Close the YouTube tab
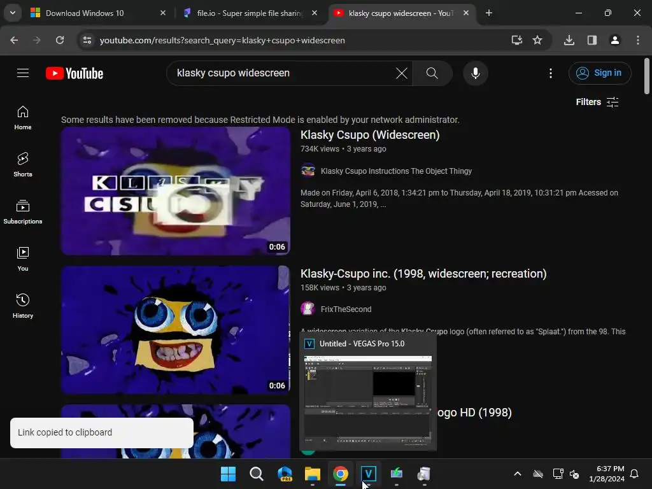Viewport: 652px width, 489px height. (x=466, y=13)
